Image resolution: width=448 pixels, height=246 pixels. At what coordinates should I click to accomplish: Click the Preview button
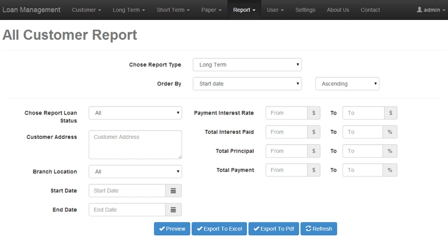tap(172, 229)
